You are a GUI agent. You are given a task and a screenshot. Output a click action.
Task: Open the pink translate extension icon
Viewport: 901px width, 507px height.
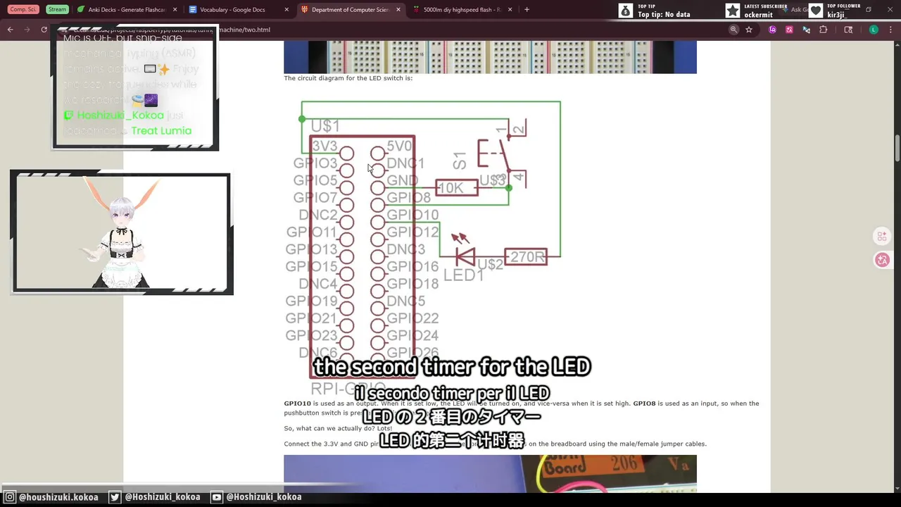click(789, 30)
